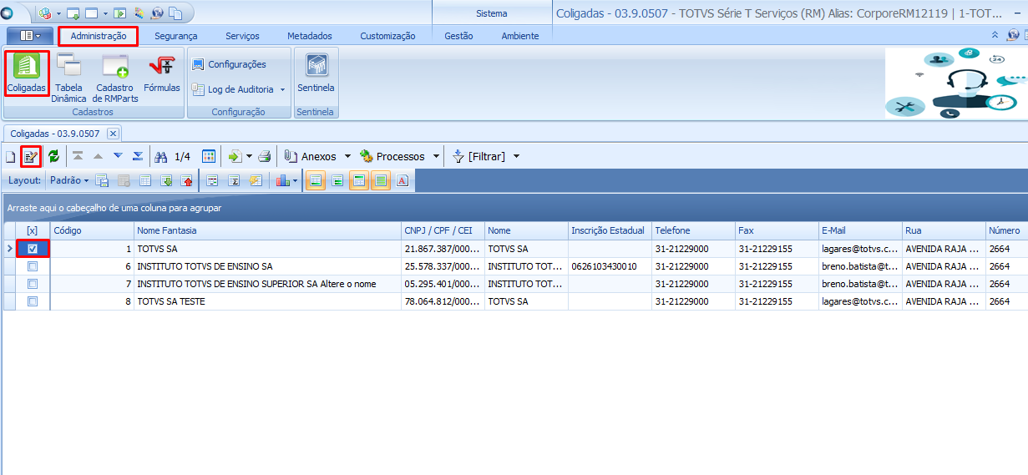
Task: Select Inscrição Estadual cell 0626103430010
Action: click(610, 266)
